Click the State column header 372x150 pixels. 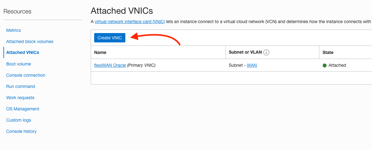point(328,52)
